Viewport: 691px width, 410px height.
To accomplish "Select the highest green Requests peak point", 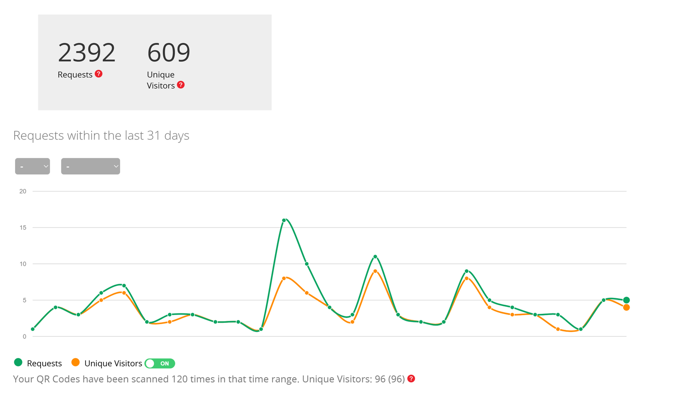I will coord(284,221).
